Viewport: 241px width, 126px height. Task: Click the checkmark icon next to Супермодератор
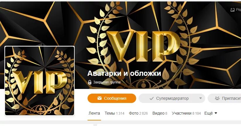point(152,99)
